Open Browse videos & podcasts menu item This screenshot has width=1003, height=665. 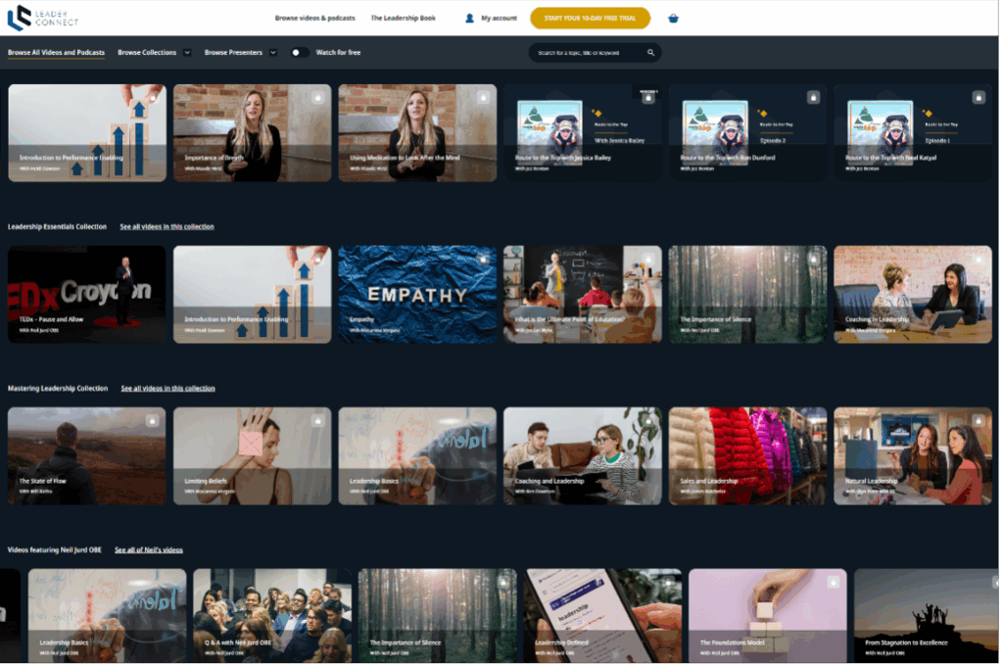[x=314, y=18]
